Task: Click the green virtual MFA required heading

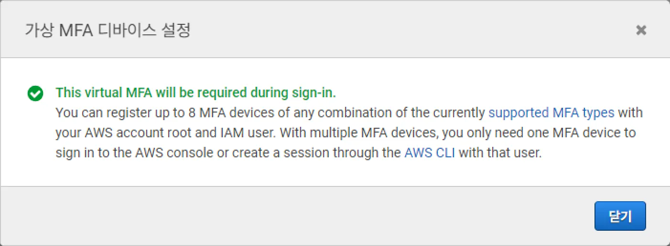Action: [196, 93]
